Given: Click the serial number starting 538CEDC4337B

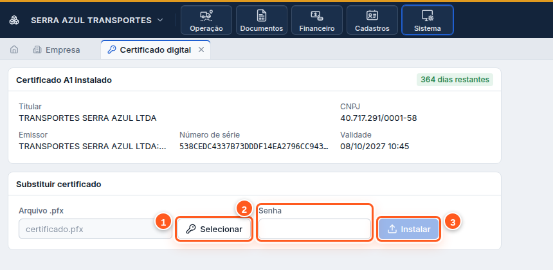Looking at the screenshot, I should pos(254,147).
